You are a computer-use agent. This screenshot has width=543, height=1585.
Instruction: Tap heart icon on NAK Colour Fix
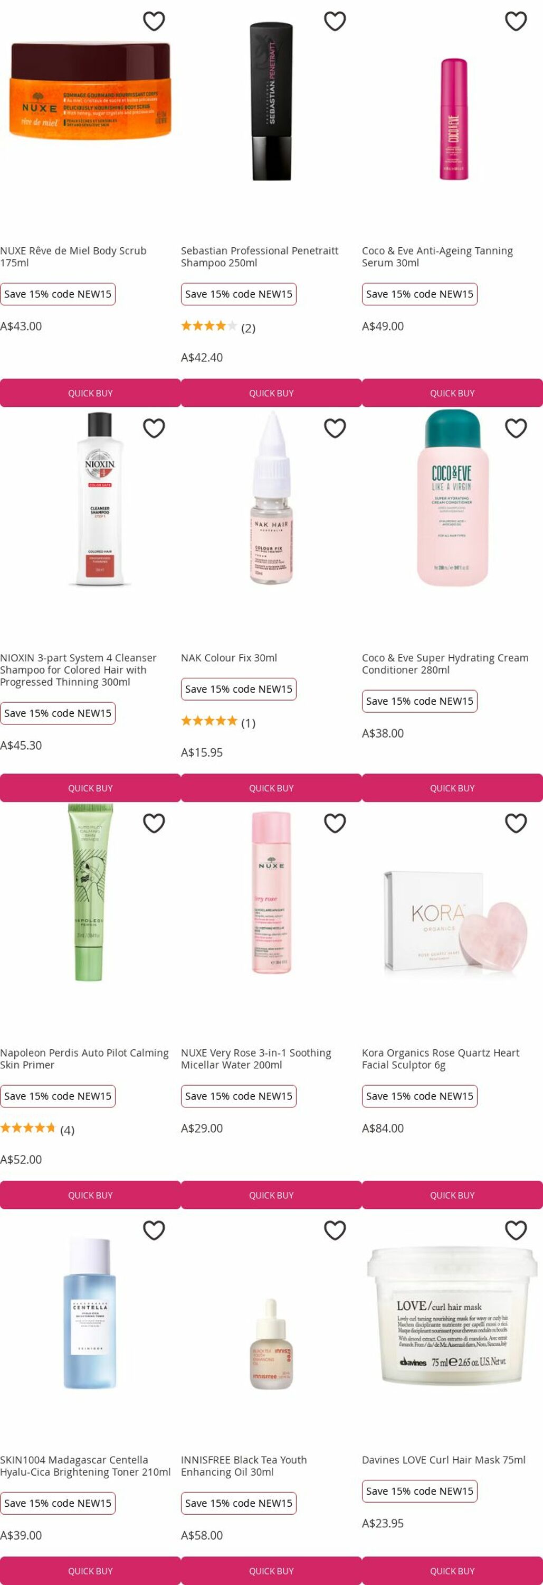335,427
